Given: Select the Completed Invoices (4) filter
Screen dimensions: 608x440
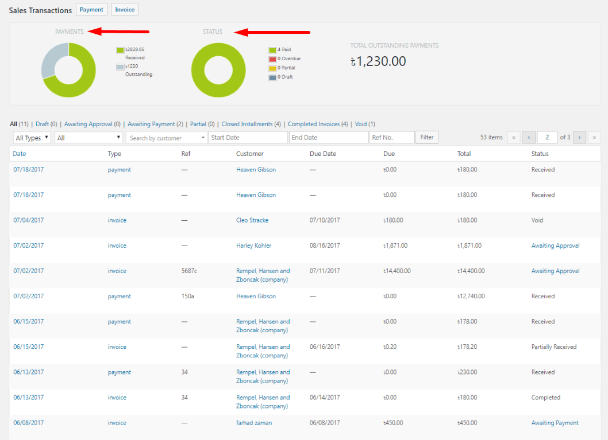Looking at the screenshot, I should (318, 124).
